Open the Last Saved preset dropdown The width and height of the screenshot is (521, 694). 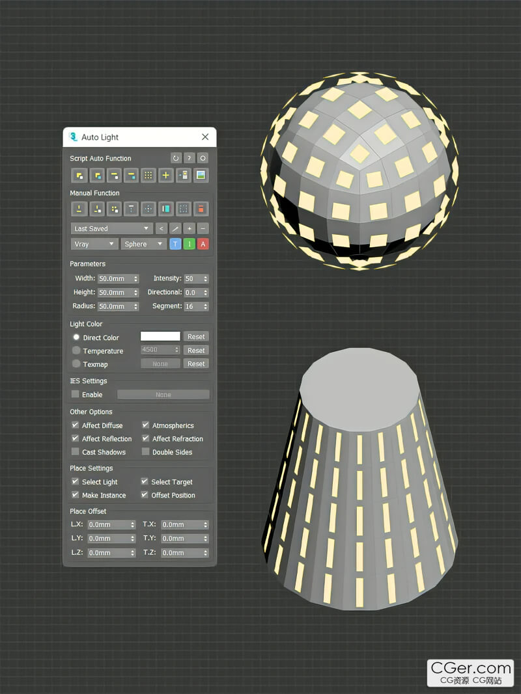click(111, 228)
